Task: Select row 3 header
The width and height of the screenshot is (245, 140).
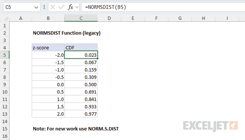Action: (5, 40)
